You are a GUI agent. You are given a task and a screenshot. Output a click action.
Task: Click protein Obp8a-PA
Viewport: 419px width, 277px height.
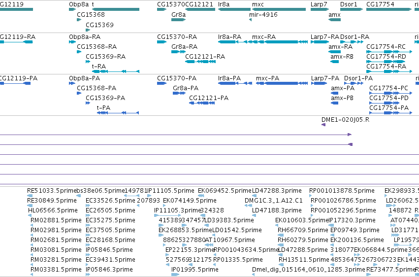pos(72,83)
